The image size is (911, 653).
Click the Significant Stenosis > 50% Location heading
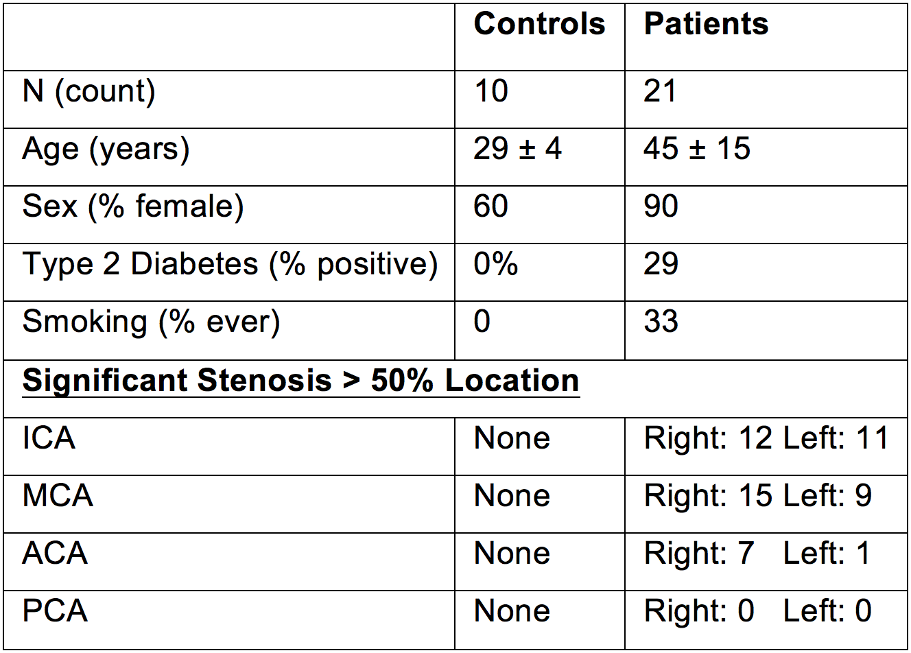(300, 381)
